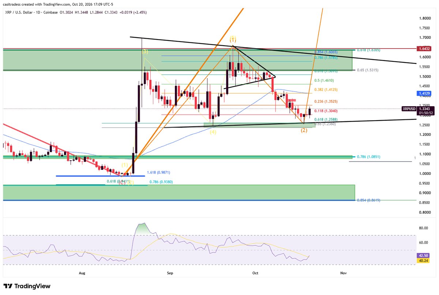Screen dimensions: 439x295
Task: Select the Fibonacci label 0.786 (1.5785)
Action: [x=327, y=57]
